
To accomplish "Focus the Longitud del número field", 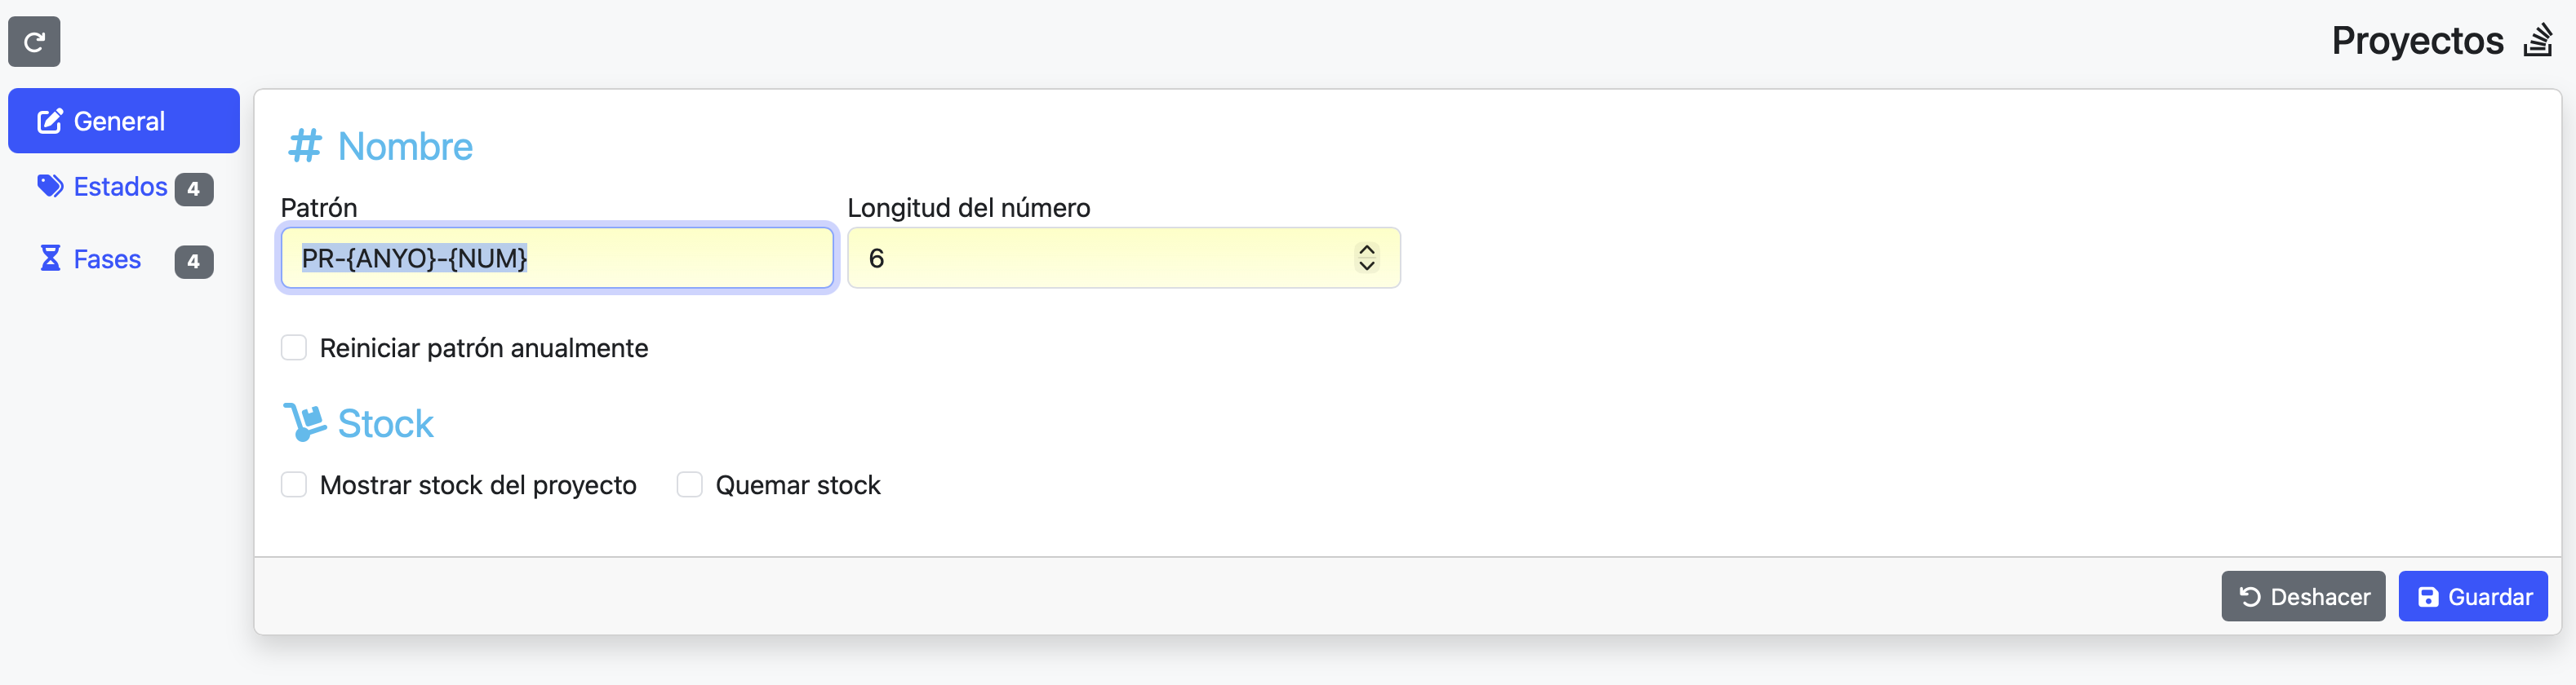I will (1100, 259).
